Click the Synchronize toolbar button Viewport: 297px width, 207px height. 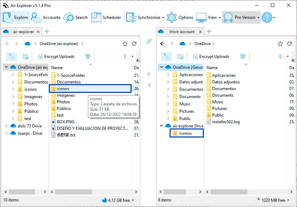click(145, 17)
